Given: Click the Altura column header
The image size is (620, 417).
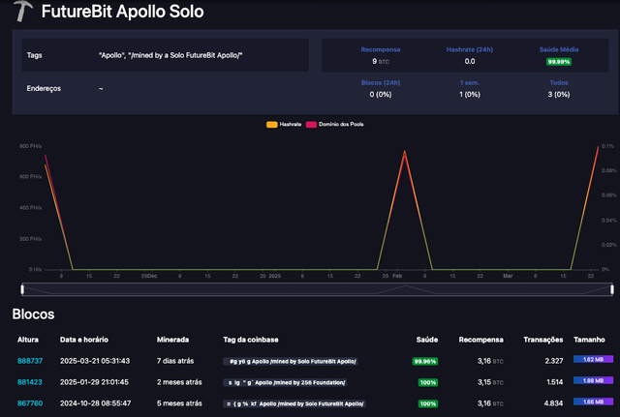Looking at the screenshot, I should click(x=28, y=340).
